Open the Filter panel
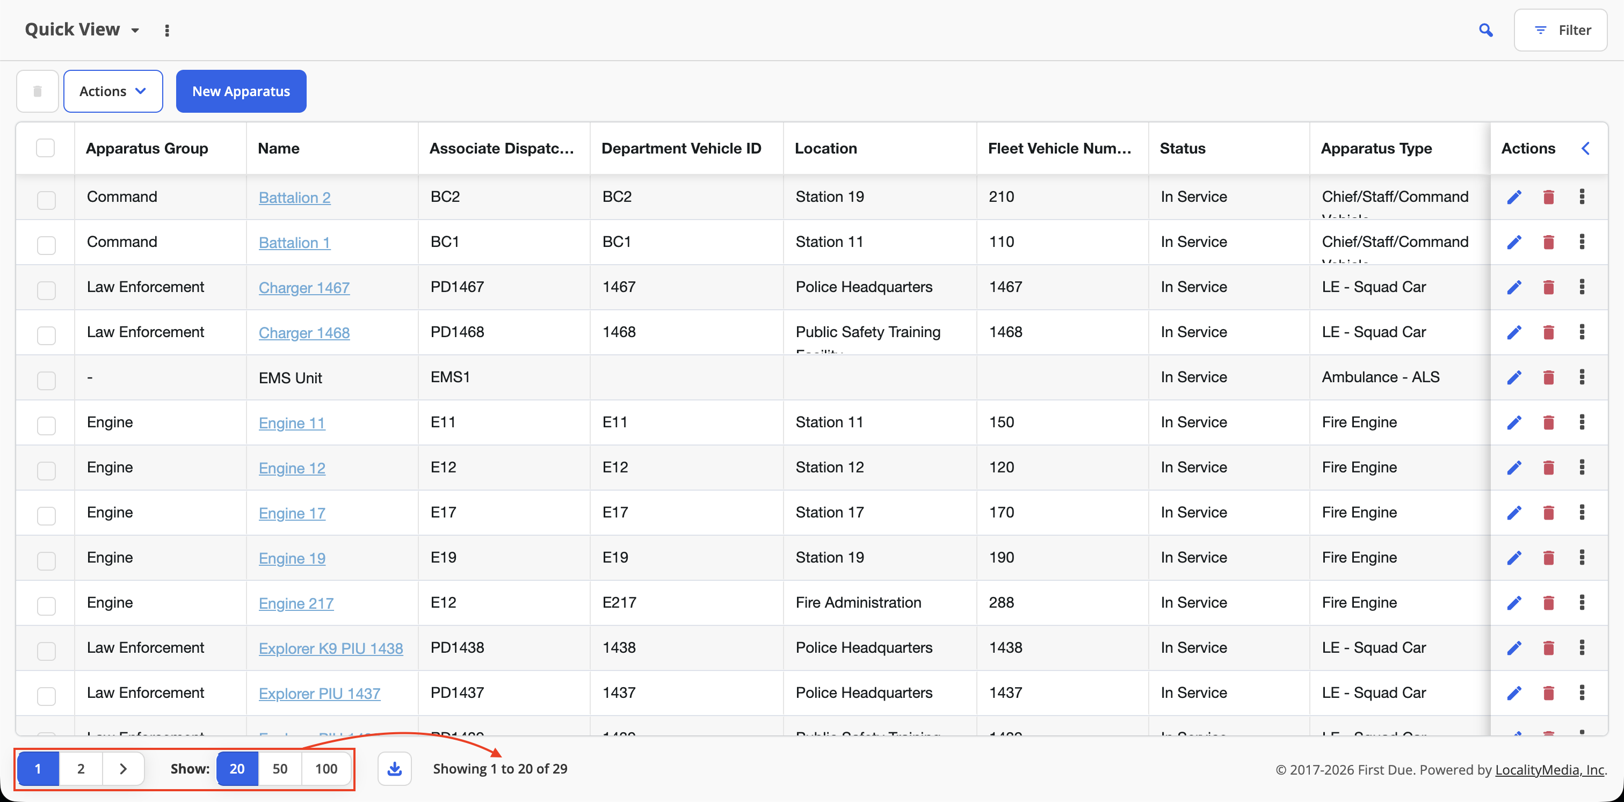The width and height of the screenshot is (1624, 802). (x=1560, y=30)
